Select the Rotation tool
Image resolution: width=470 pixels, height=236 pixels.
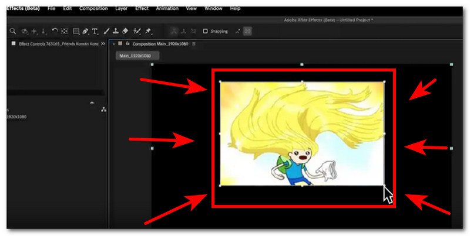point(55,31)
